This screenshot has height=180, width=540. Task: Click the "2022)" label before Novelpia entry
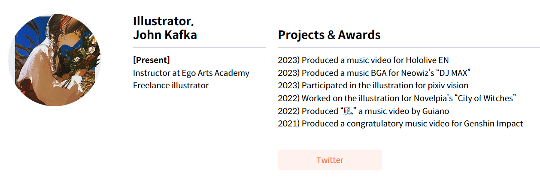pos(288,98)
